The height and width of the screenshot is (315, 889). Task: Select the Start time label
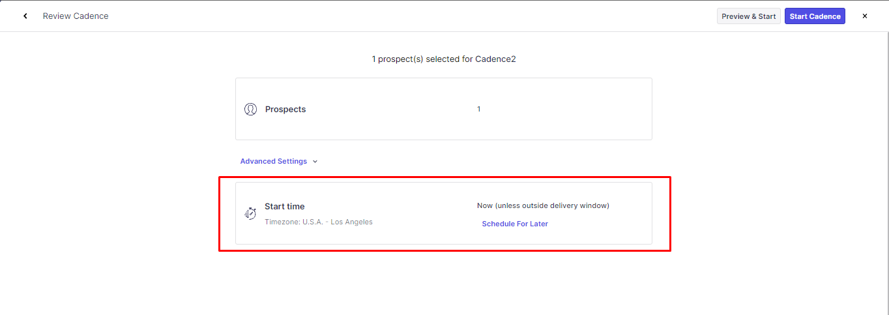click(x=284, y=206)
